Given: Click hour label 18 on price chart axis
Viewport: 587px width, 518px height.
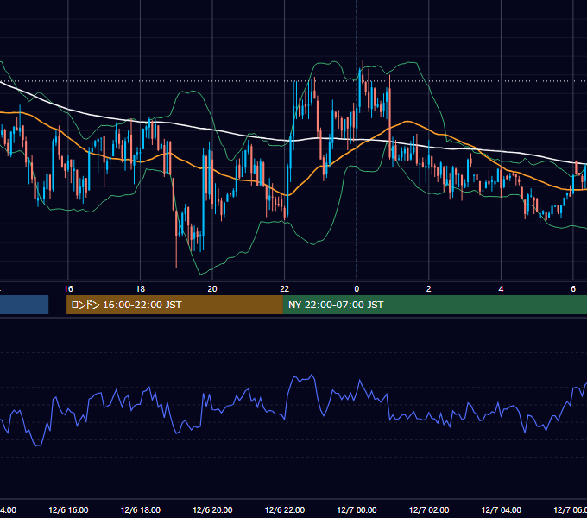Looking at the screenshot, I should 141,289.
